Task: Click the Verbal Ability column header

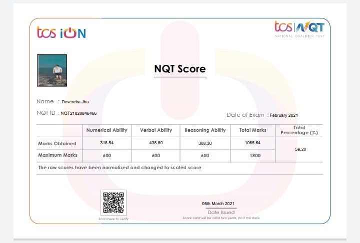Action: pyautogui.click(x=156, y=130)
